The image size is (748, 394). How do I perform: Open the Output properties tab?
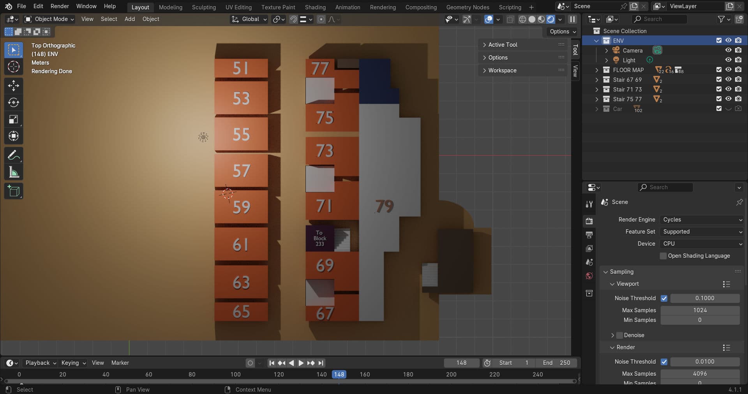click(589, 235)
